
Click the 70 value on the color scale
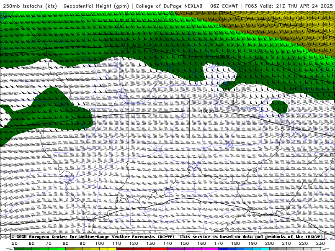point(49,243)
